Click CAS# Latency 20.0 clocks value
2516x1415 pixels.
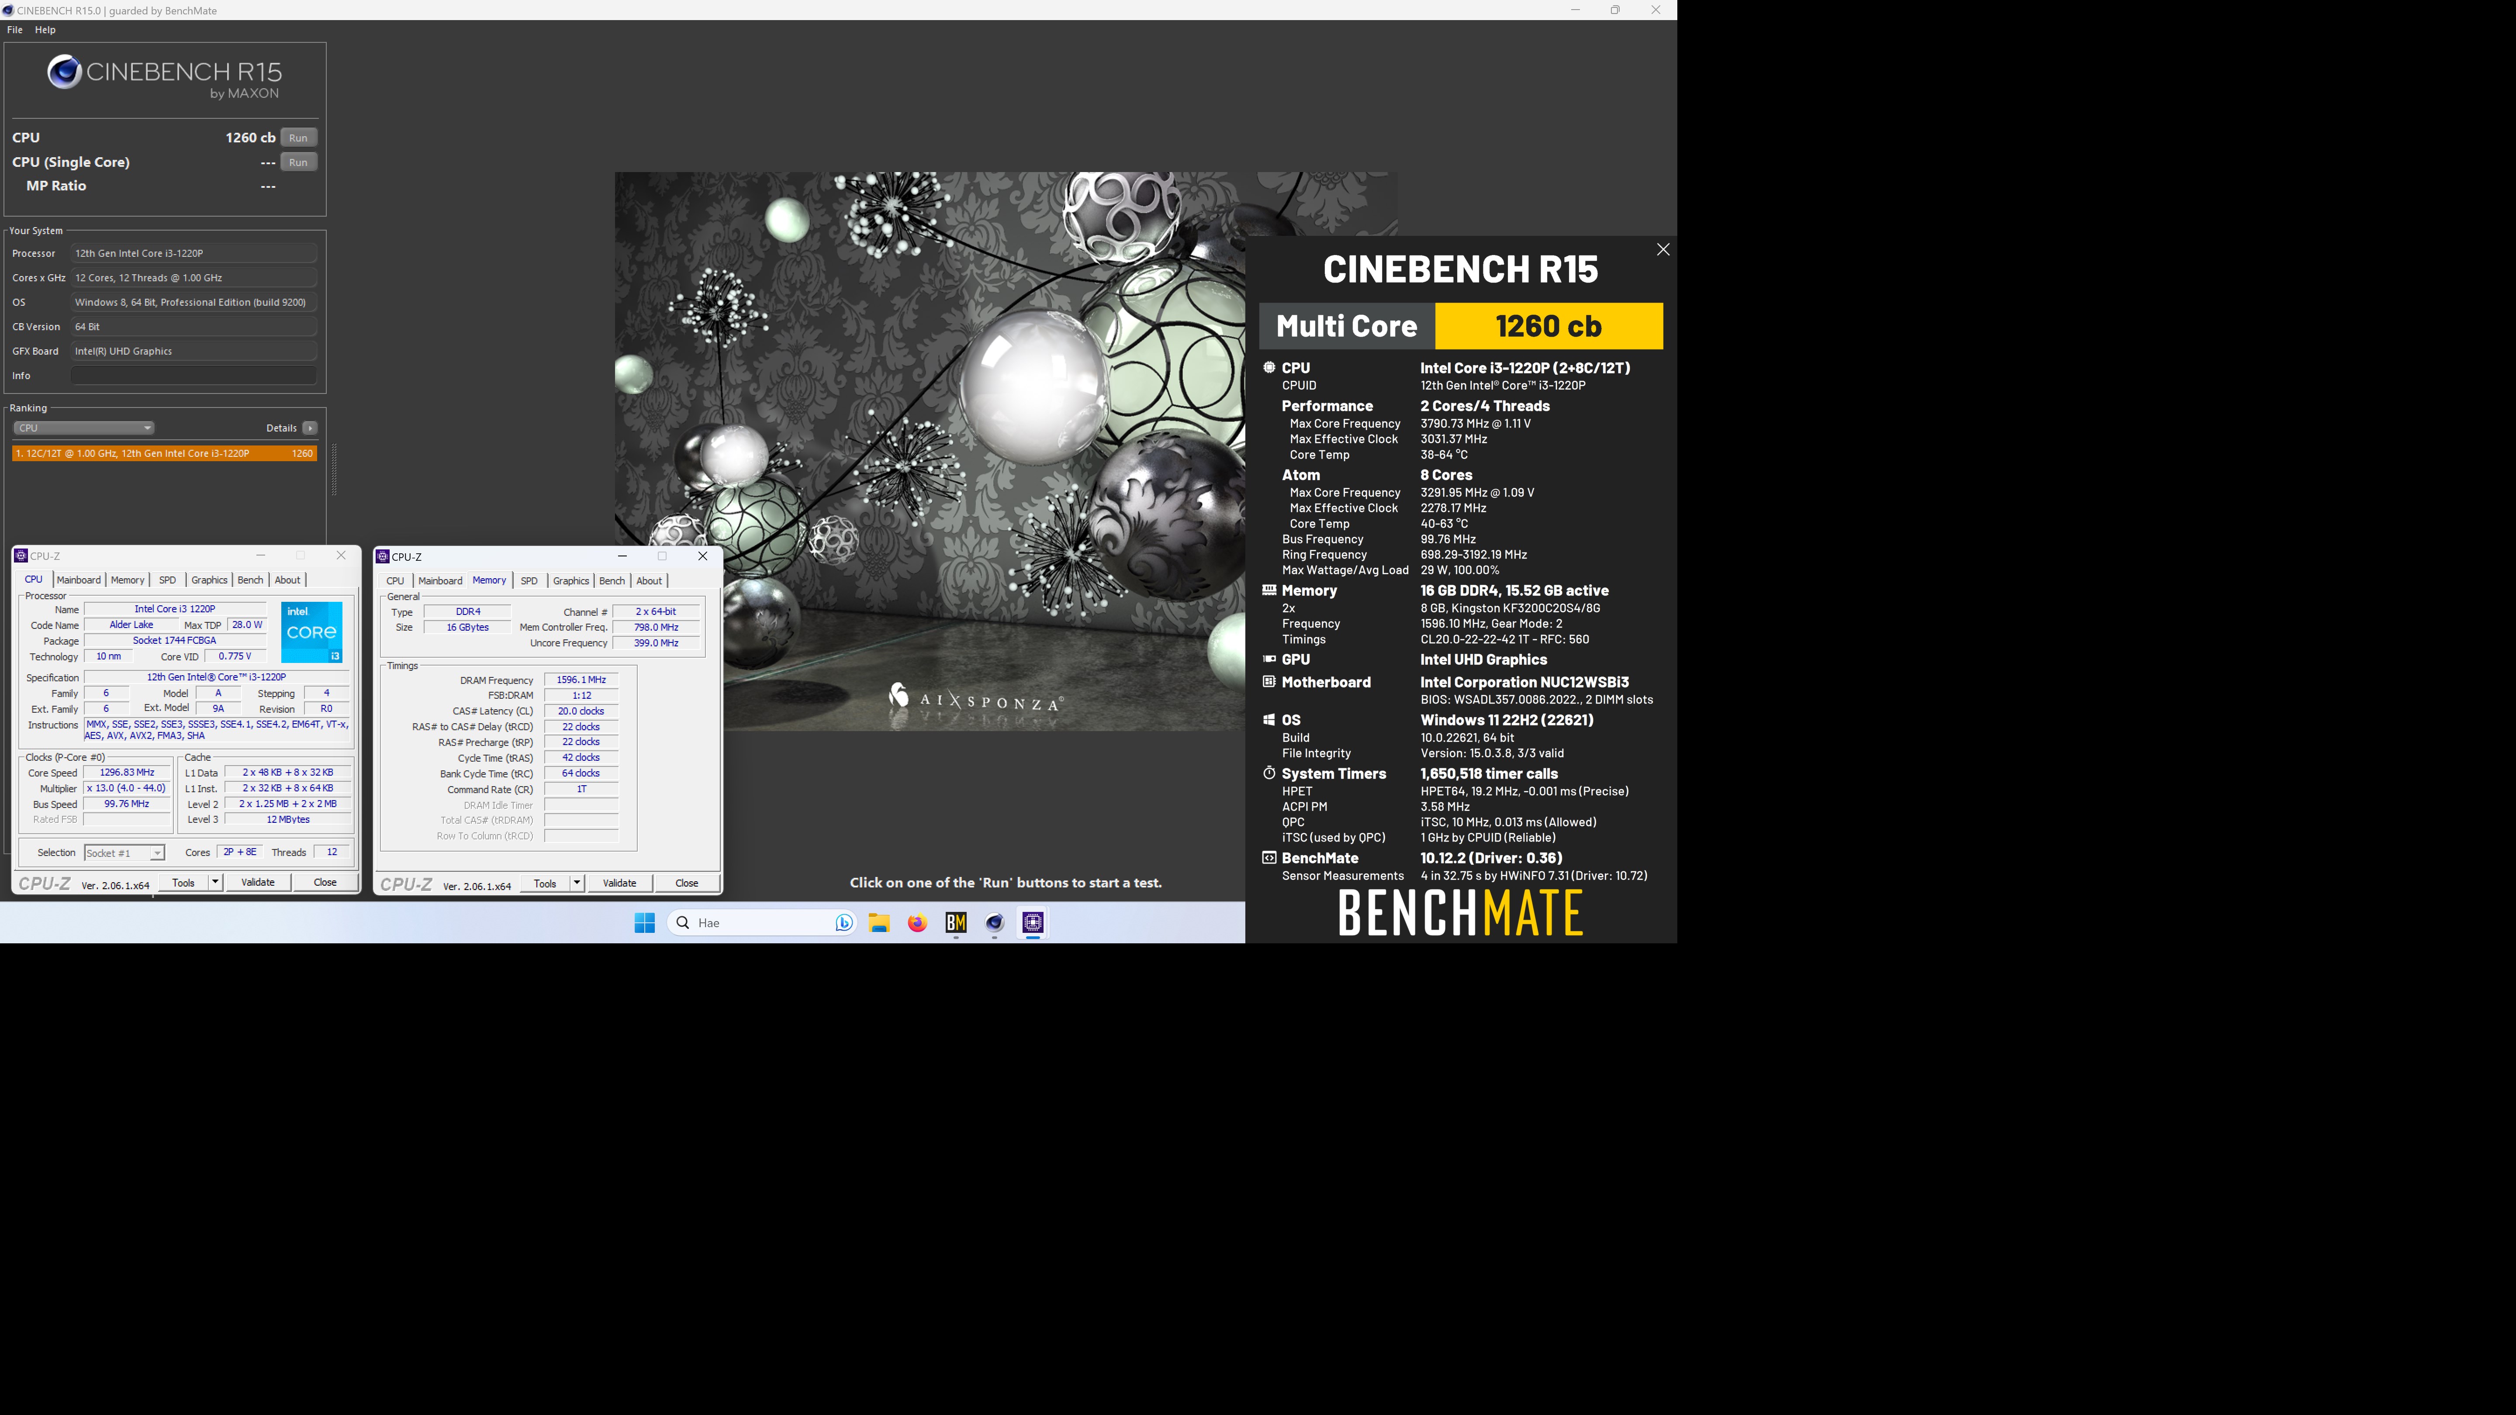click(x=581, y=711)
